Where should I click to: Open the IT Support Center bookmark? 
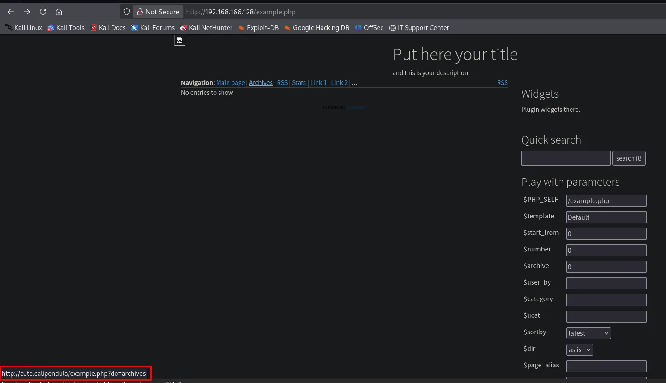(x=419, y=28)
